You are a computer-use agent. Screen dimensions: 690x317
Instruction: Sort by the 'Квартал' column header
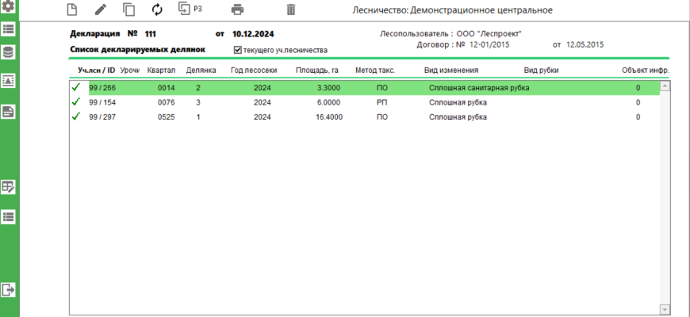pyautogui.click(x=161, y=71)
